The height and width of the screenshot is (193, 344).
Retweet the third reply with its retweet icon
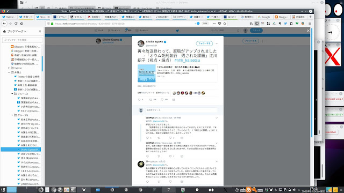coord(159,182)
